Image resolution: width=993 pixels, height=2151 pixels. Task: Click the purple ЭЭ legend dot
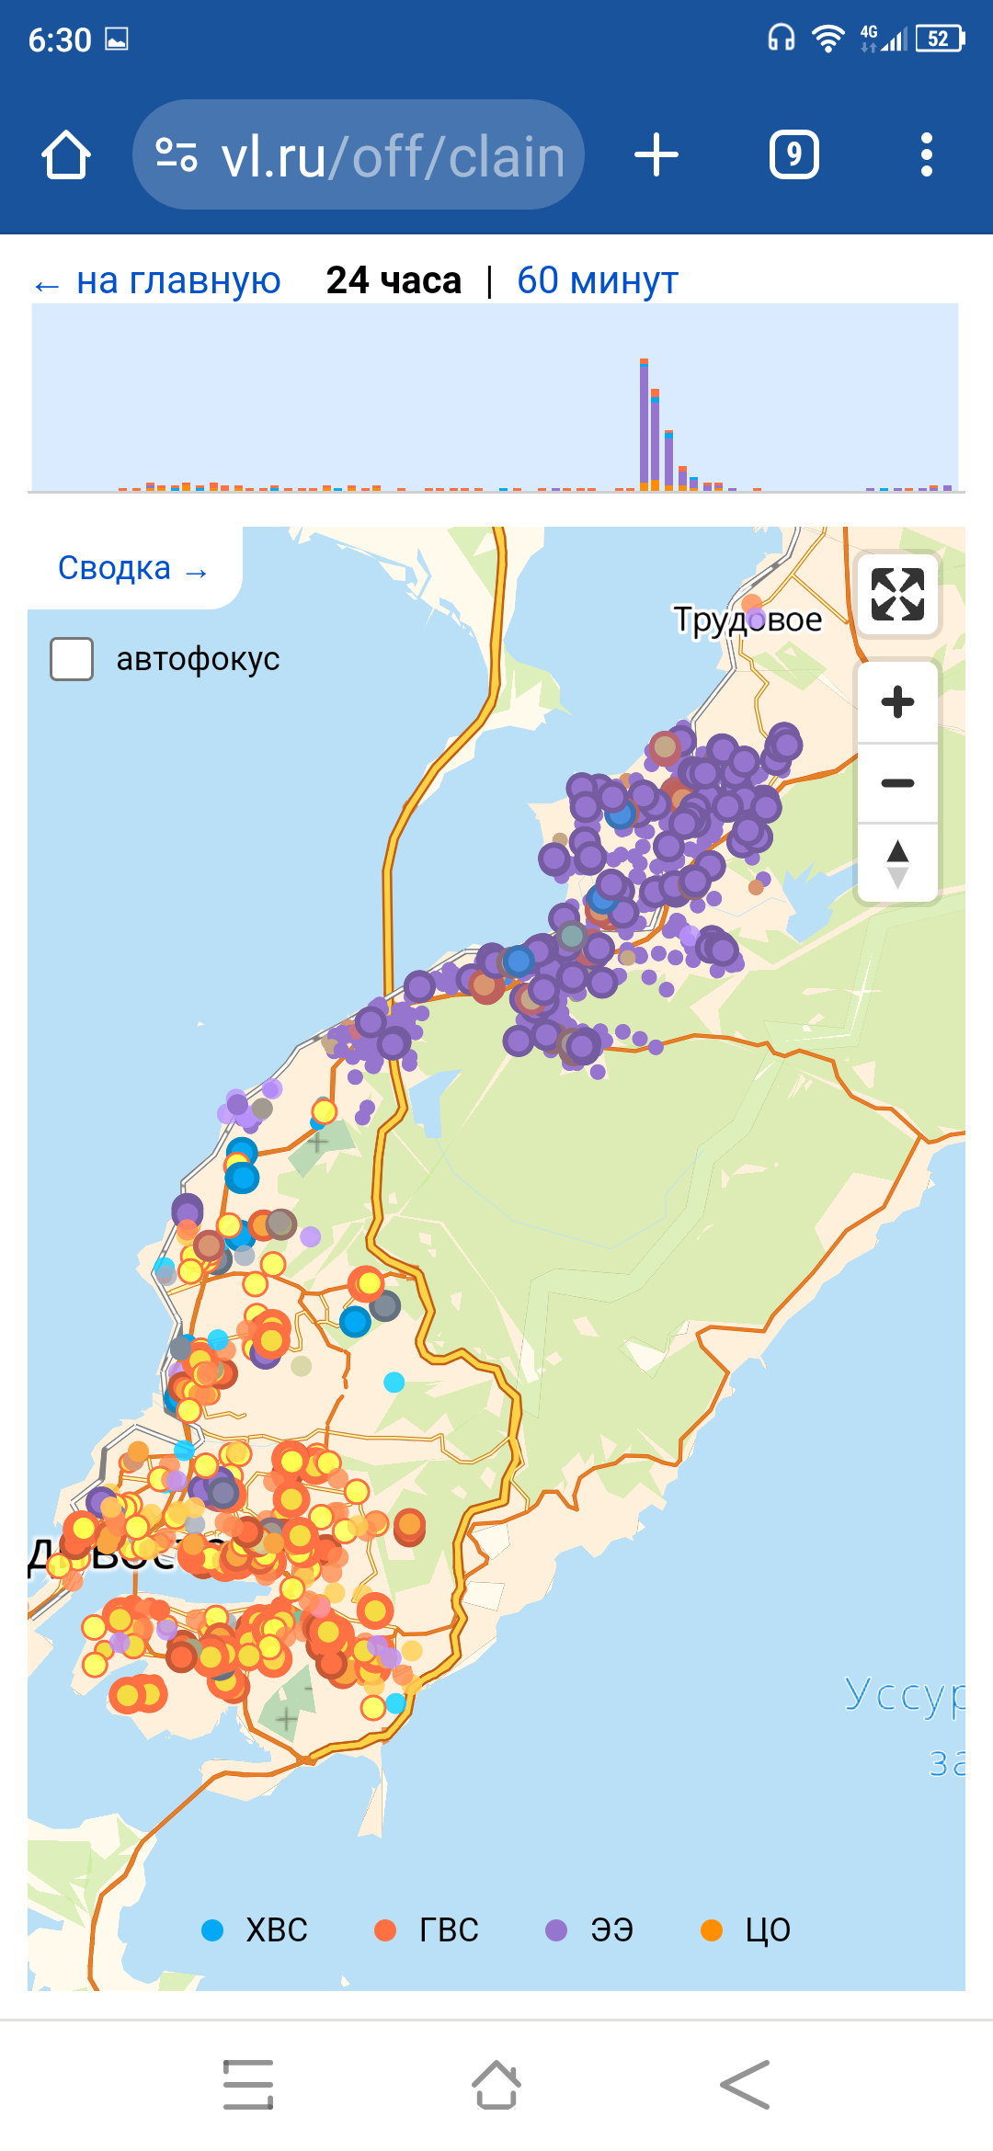click(x=556, y=1930)
